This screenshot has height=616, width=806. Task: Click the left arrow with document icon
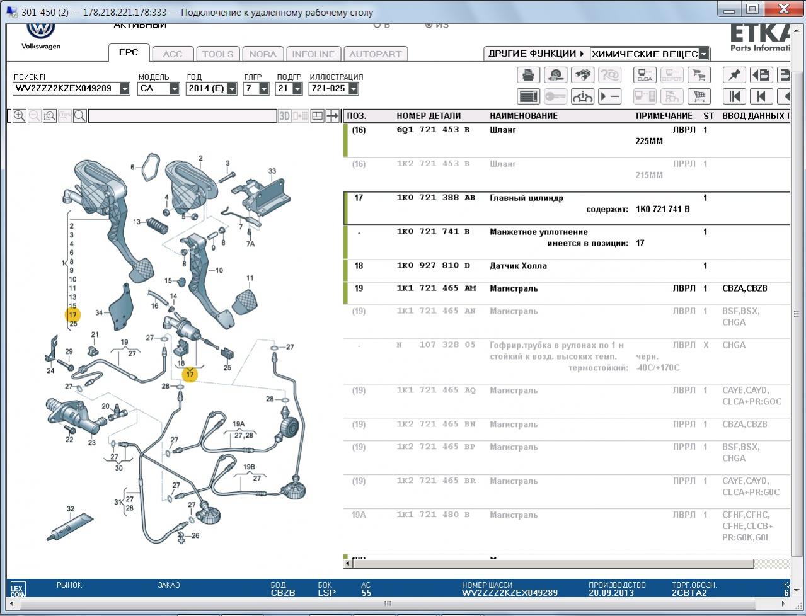point(761,75)
